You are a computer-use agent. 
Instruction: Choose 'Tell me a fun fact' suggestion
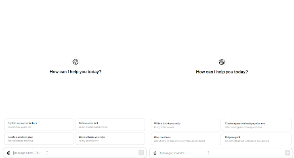pos(110,125)
